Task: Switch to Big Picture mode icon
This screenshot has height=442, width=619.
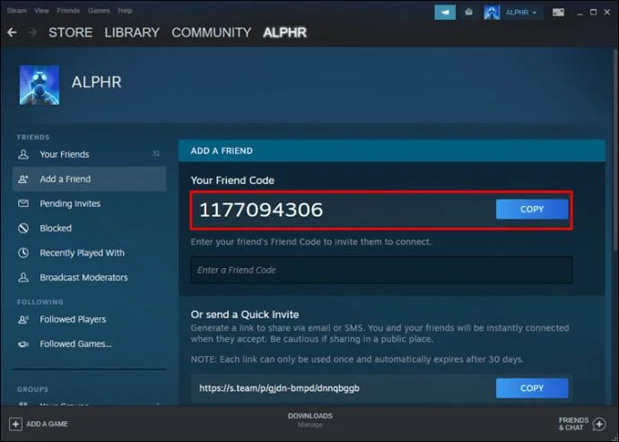Action: (558, 13)
